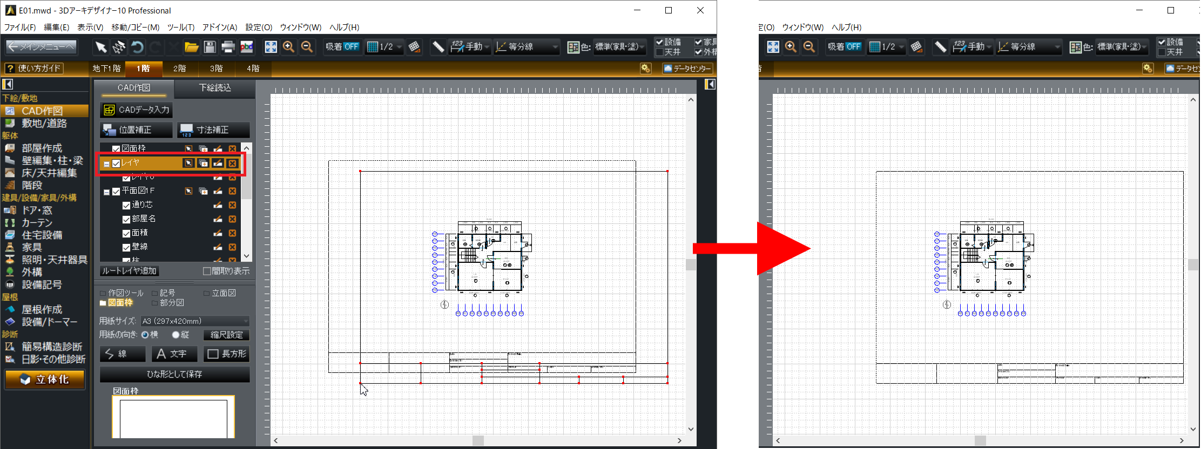Save using the floppy disk icon

pos(210,47)
